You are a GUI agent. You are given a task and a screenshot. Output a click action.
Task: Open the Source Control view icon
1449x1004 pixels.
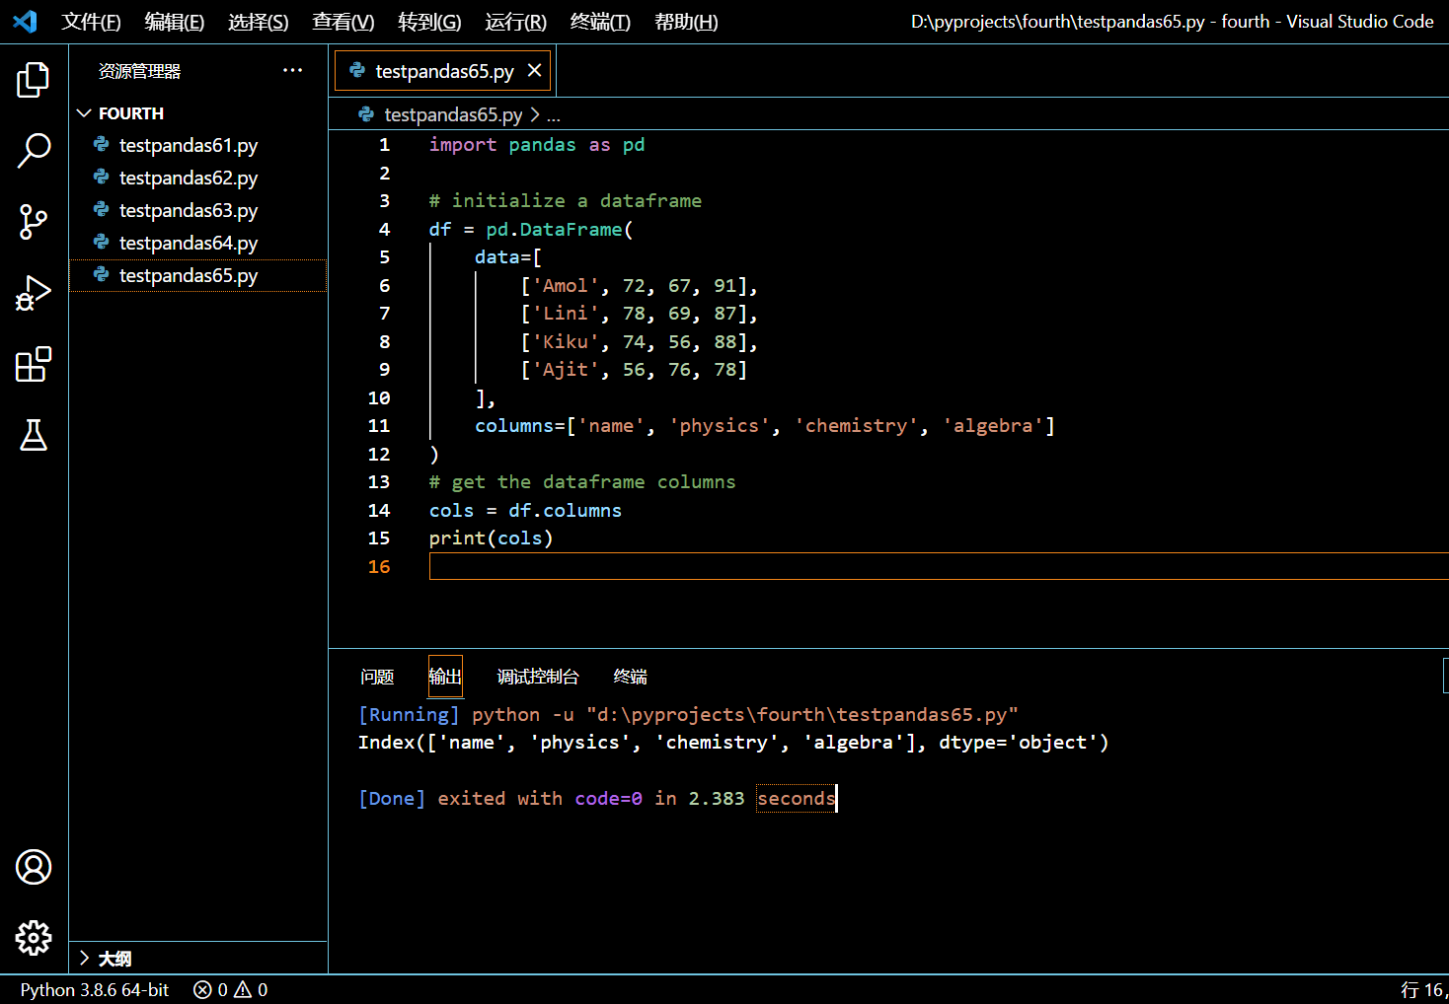[x=34, y=222]
